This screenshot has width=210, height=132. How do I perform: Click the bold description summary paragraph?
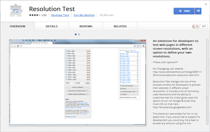(x=176, y=48)
